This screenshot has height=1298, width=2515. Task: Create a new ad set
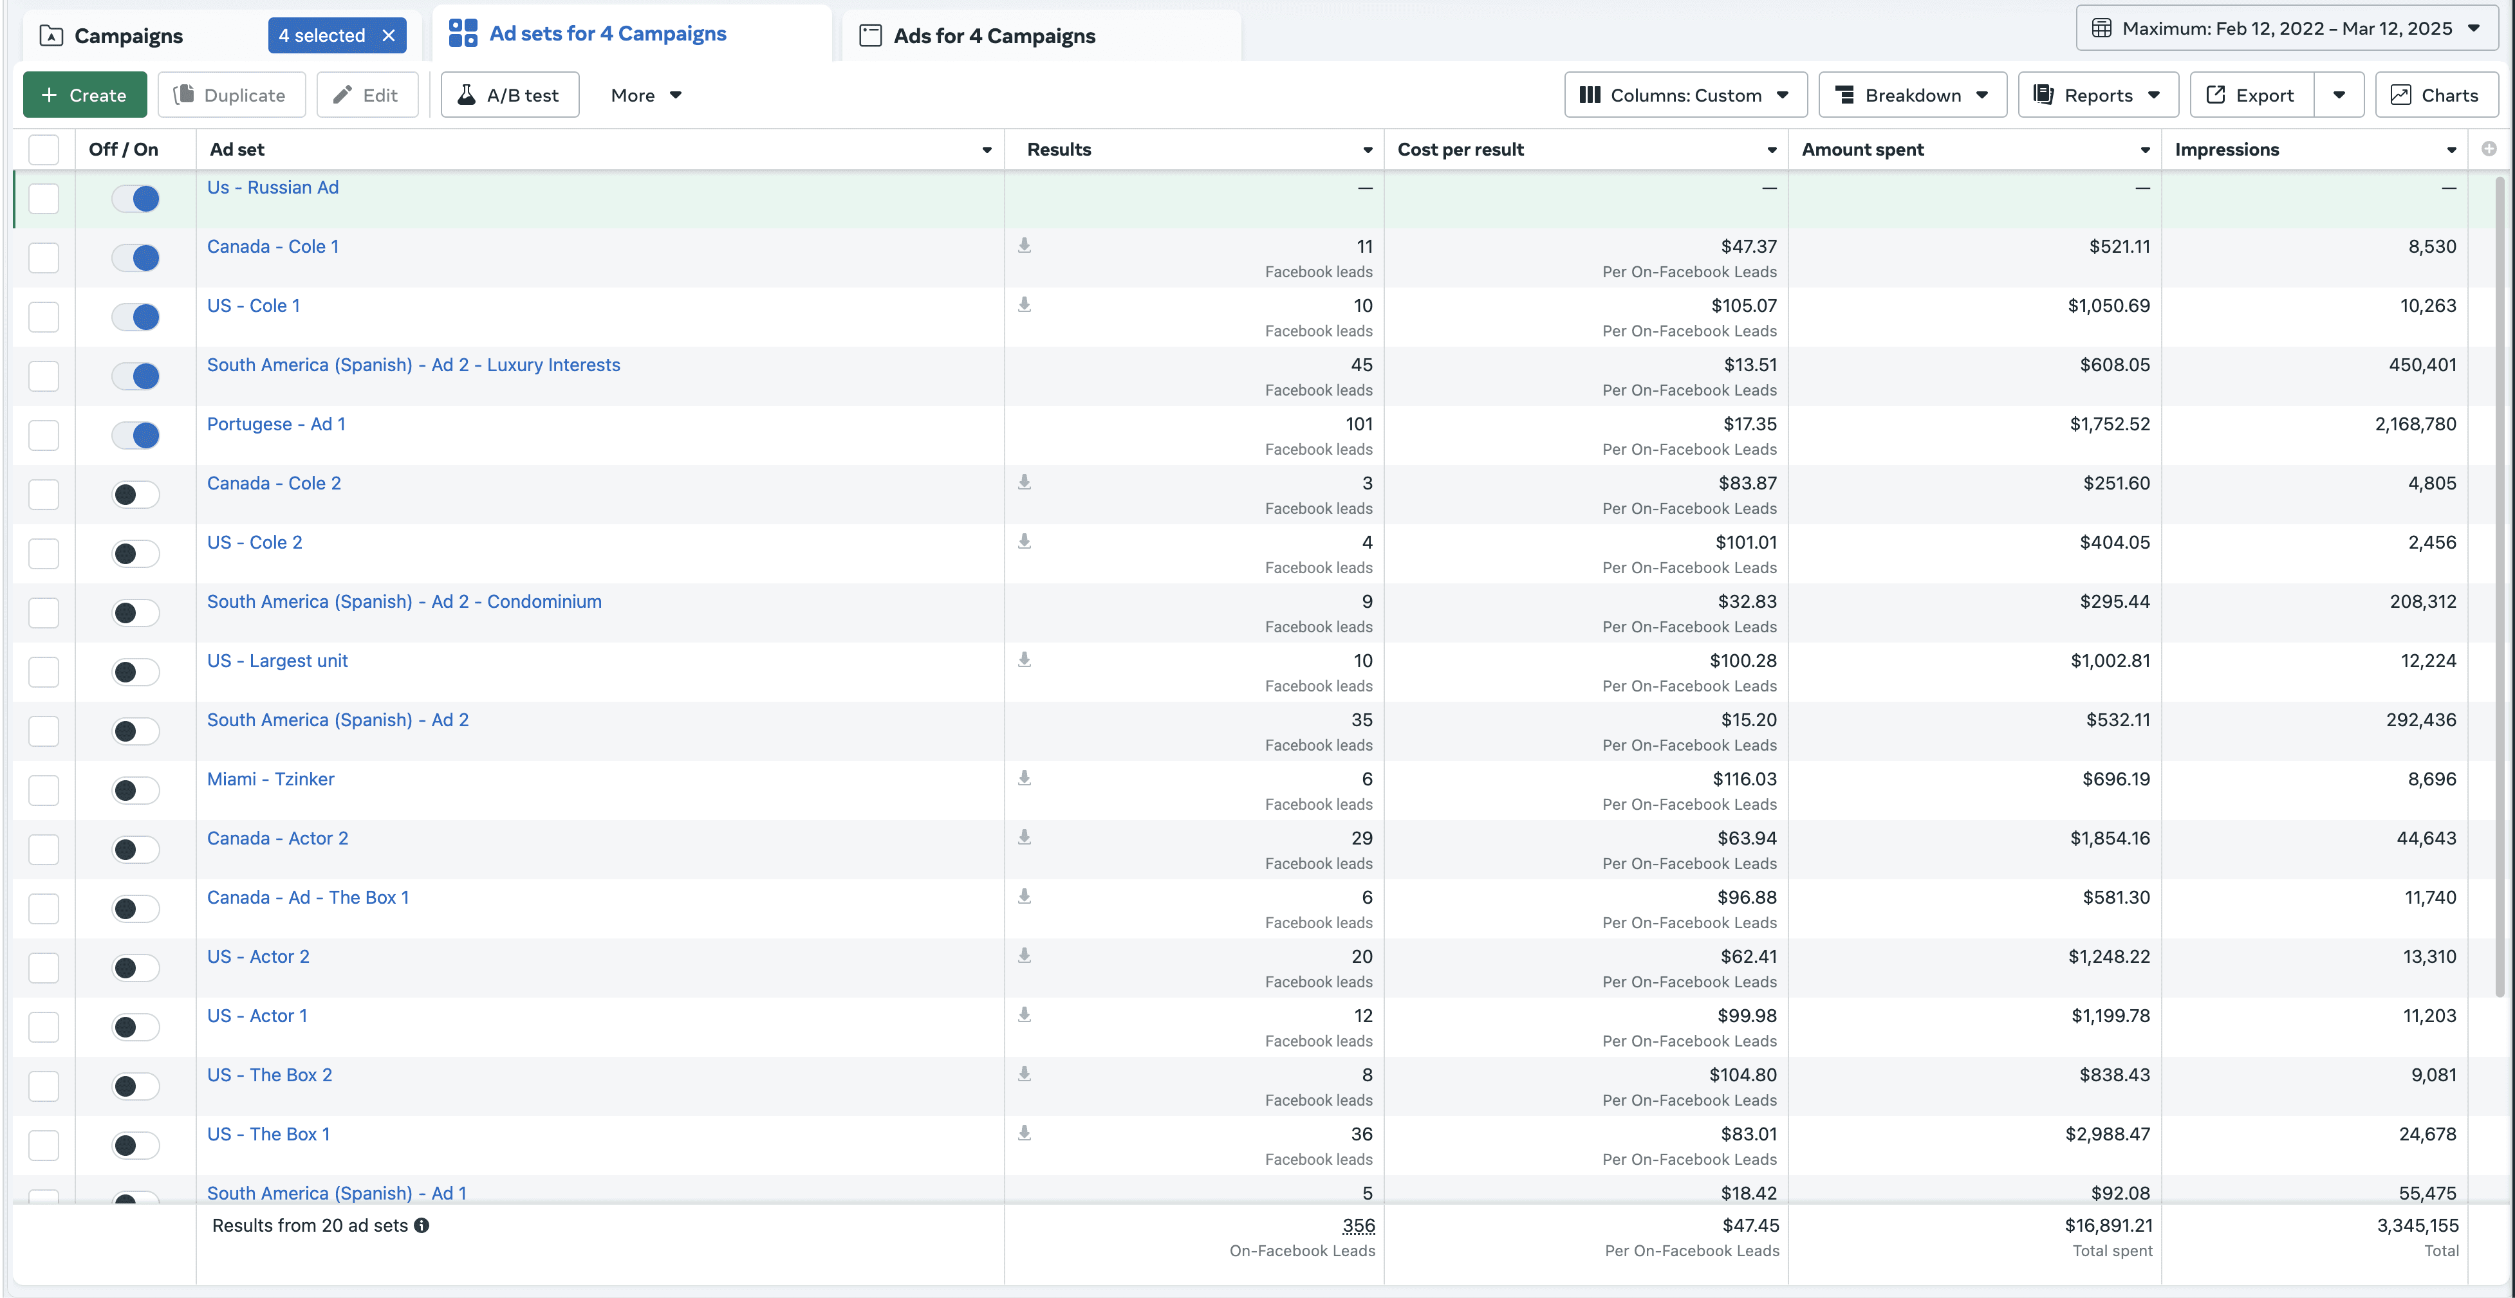[85, 95]
